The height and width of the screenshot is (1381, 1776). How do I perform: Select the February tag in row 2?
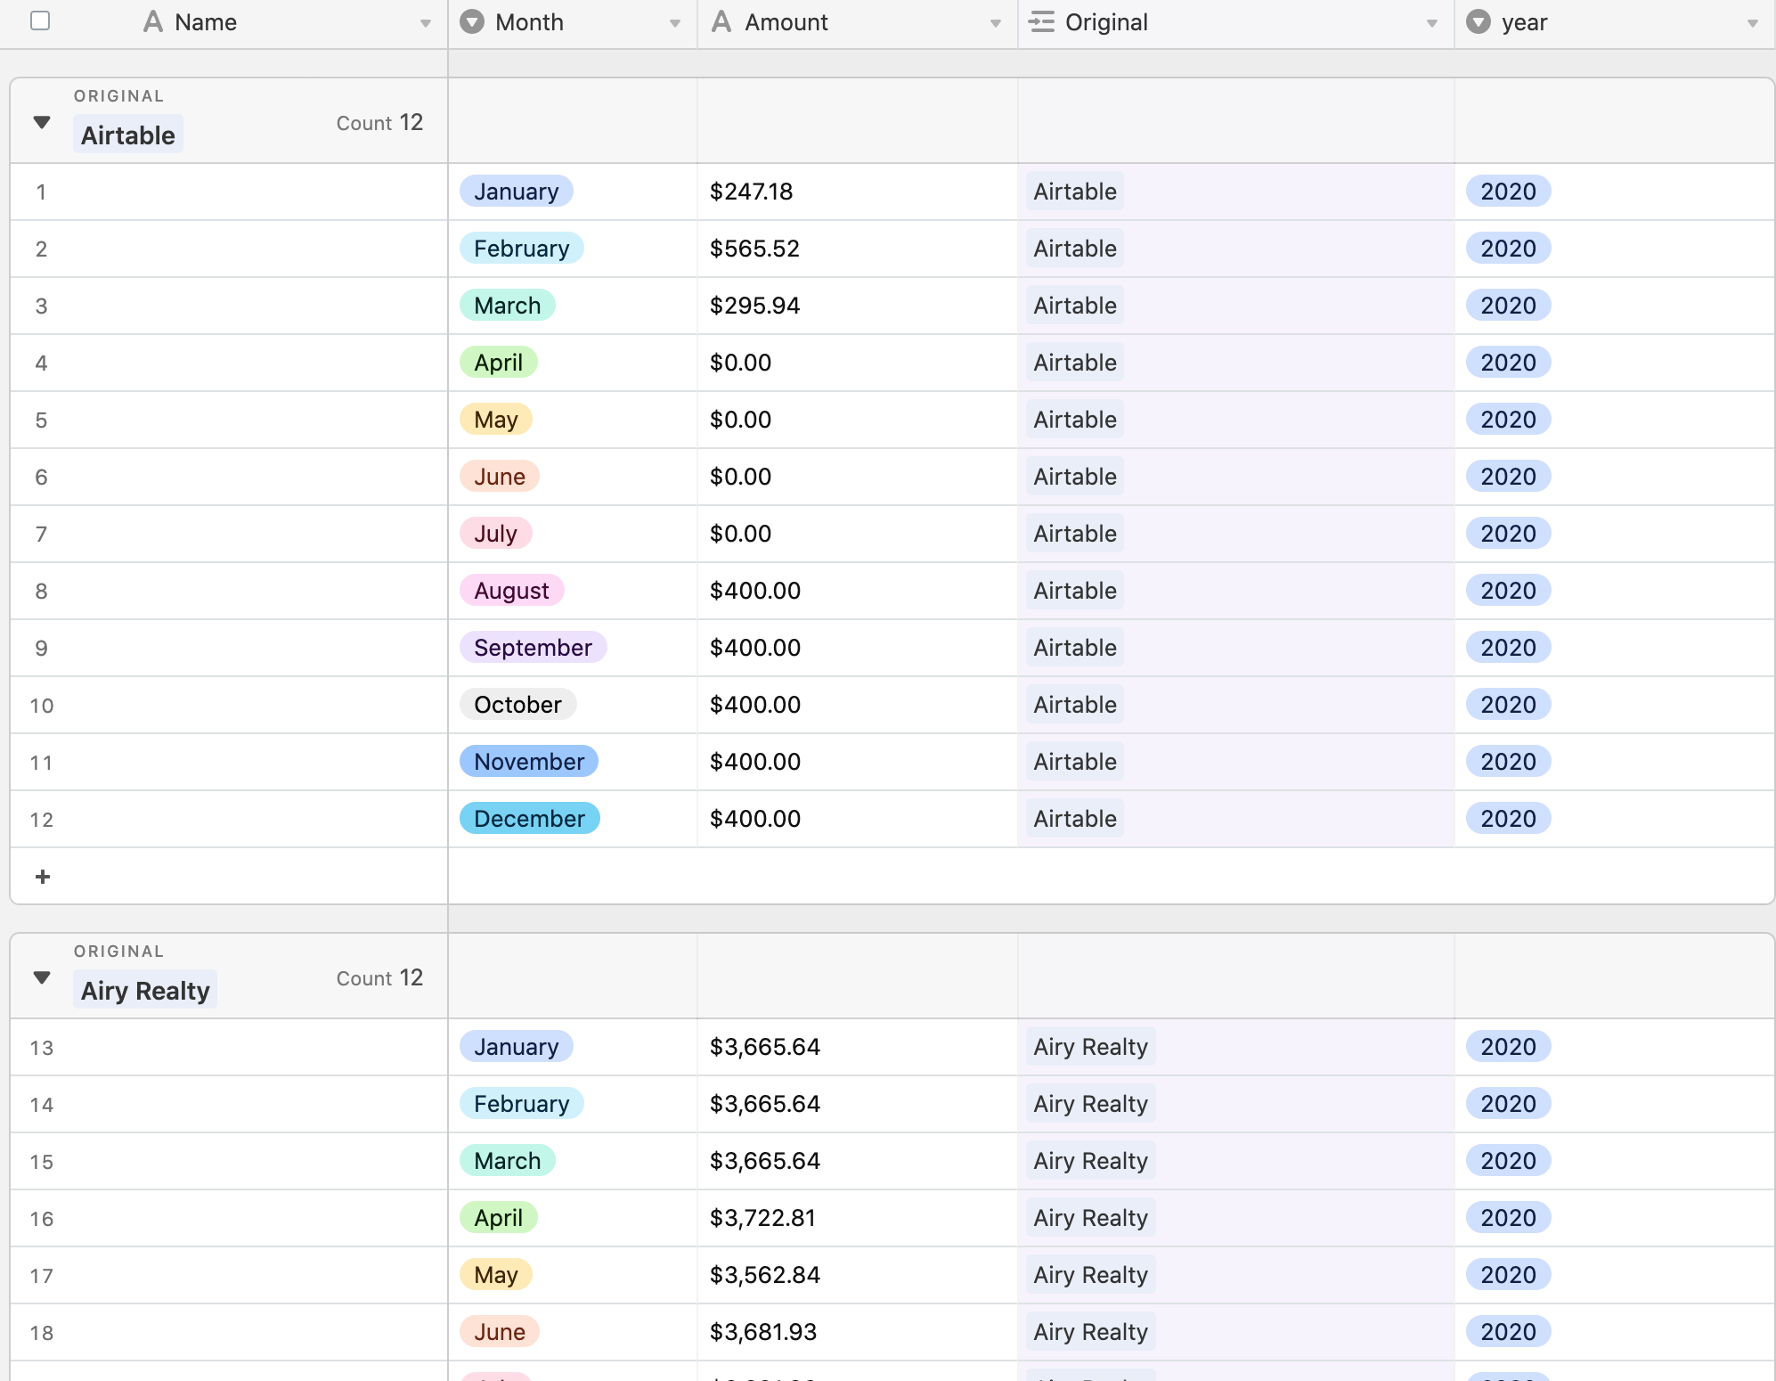coord(522,248)
